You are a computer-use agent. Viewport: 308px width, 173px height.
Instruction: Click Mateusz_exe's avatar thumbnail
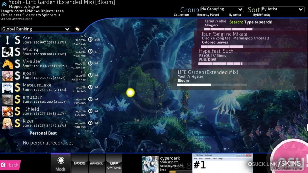pos(7,87)
